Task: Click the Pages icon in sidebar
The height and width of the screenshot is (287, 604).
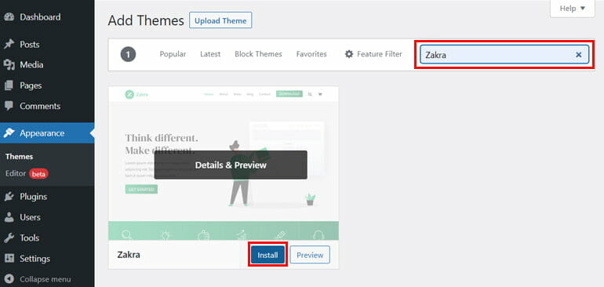Action: click(9, 85)
